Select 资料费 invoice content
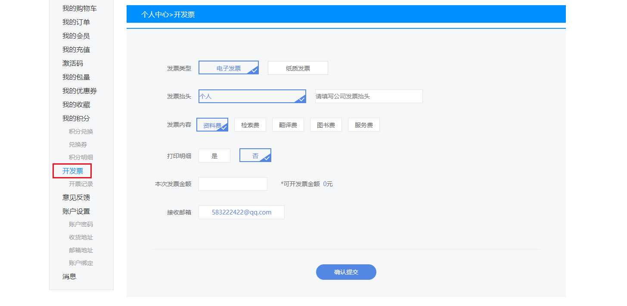The width and height of the screenshot is (627, 306). 212,125
